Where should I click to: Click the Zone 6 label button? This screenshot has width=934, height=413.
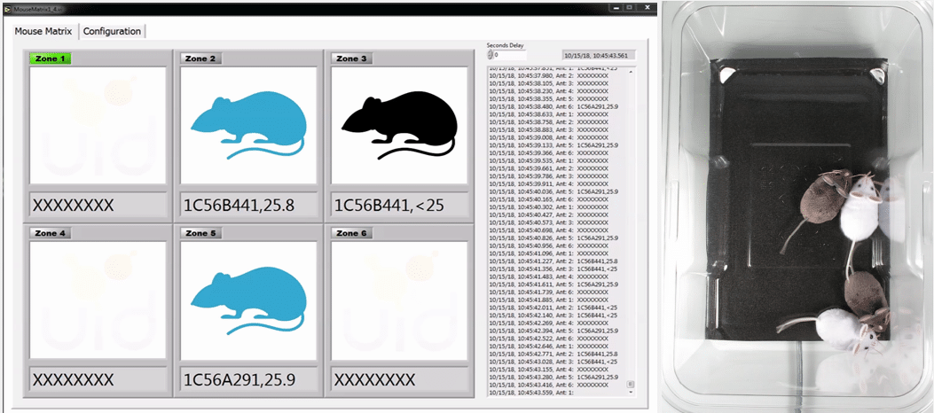pyautogui.click(x=351, y=233)
